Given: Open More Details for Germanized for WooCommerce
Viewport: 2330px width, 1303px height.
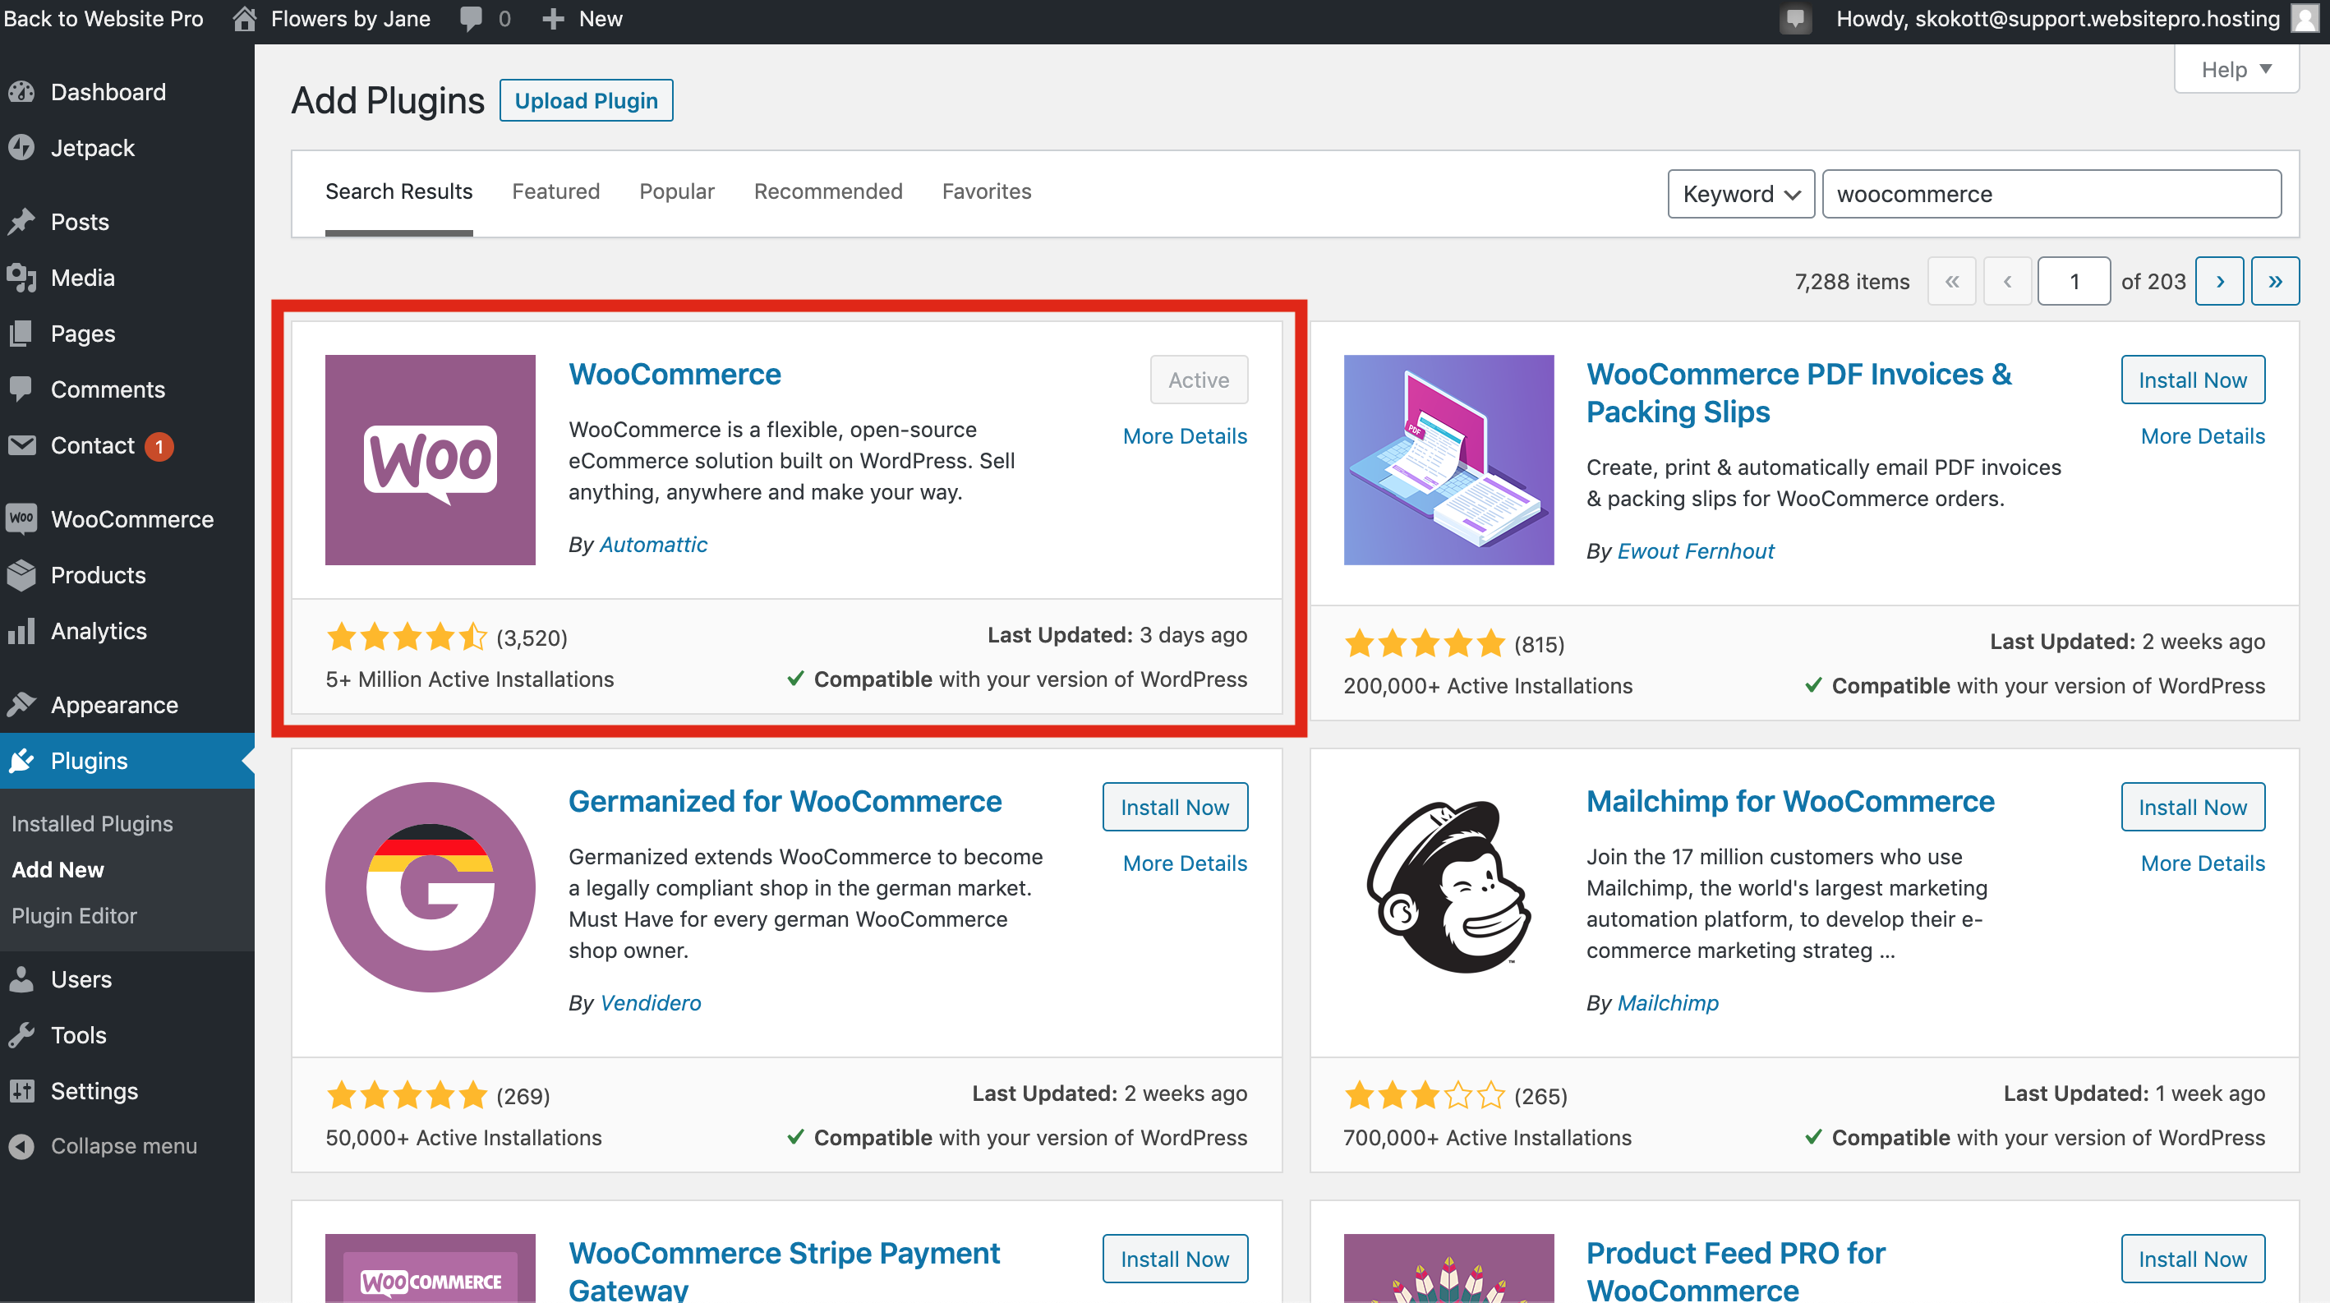Looking at the screenshot, I should pos(1184,863).
